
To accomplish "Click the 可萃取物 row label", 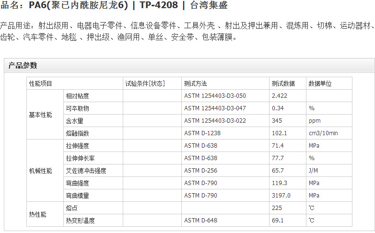I will tap(78, 108).
